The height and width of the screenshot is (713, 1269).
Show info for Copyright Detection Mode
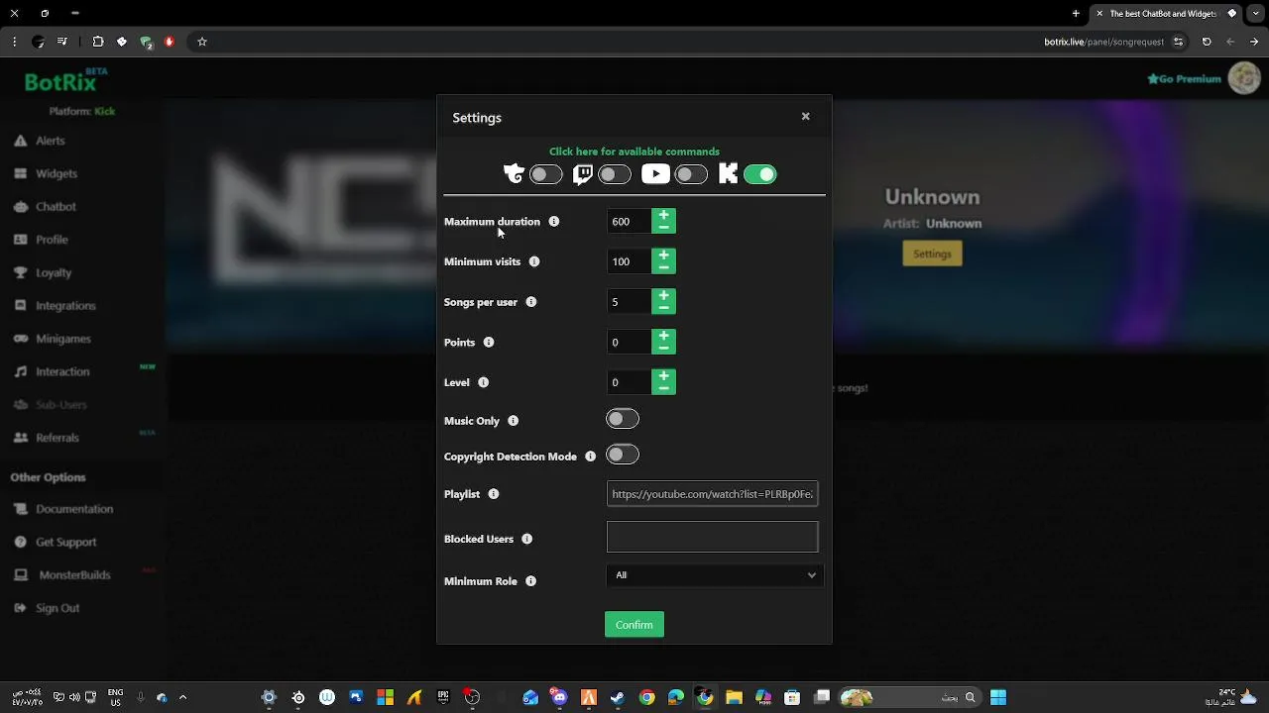click(591, 457)
